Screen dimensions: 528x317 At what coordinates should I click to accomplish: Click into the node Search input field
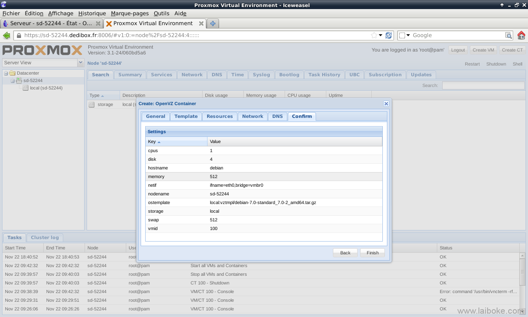pos(483,85)
